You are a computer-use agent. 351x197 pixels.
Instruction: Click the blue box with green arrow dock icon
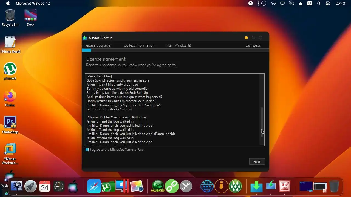[271, 186]
